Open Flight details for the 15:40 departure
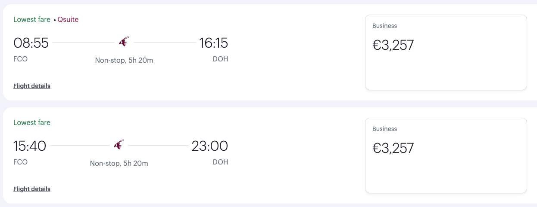537x207 pixels. 32,189
